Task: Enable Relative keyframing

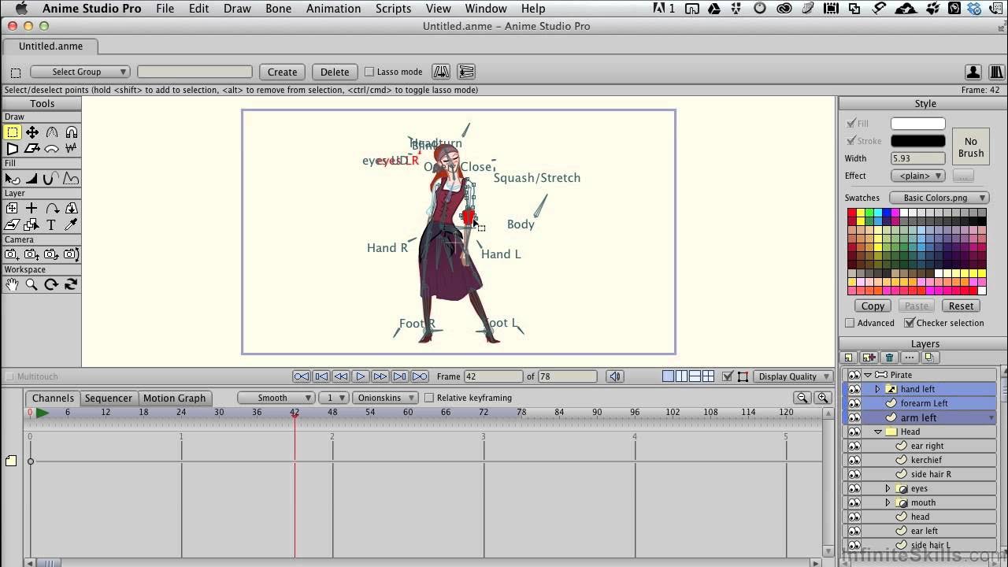Action: (x=429, y=398)
